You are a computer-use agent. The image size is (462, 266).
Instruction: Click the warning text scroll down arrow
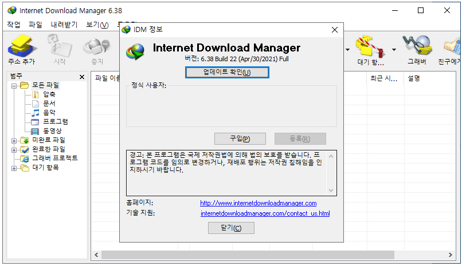pos(331,190)
